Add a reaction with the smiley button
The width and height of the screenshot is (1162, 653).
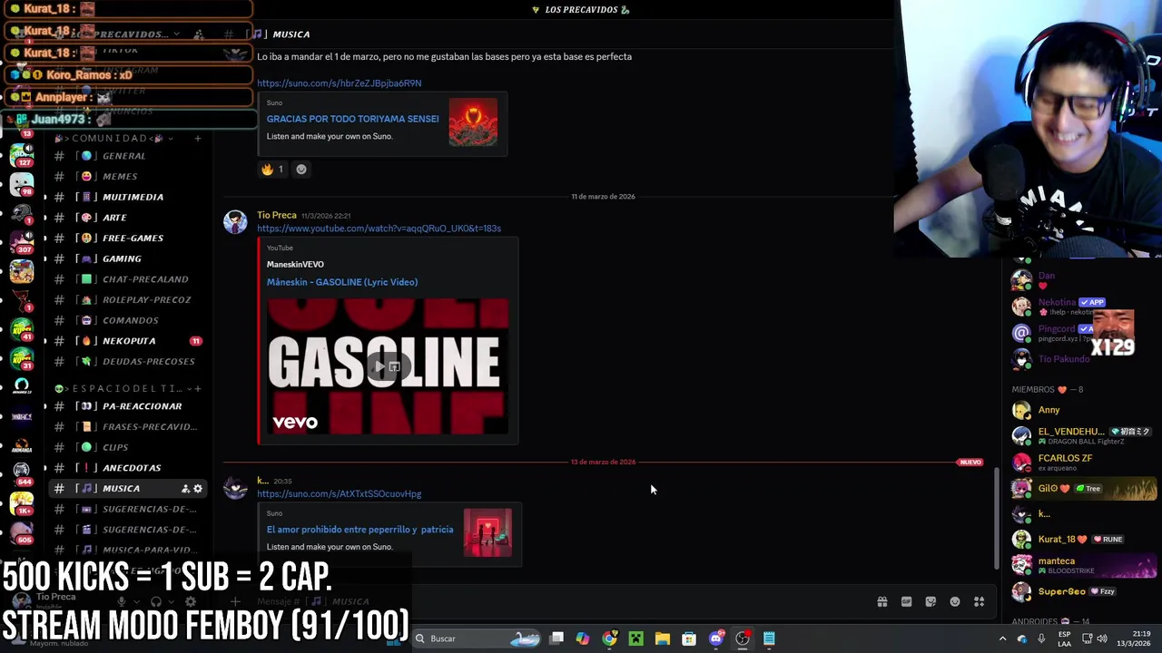(301, 169)
